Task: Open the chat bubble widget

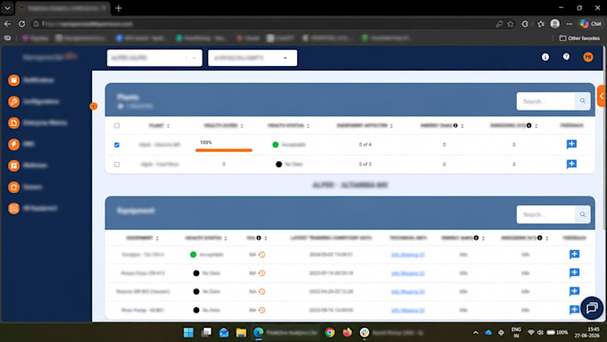Action: (x=592, y=308)
